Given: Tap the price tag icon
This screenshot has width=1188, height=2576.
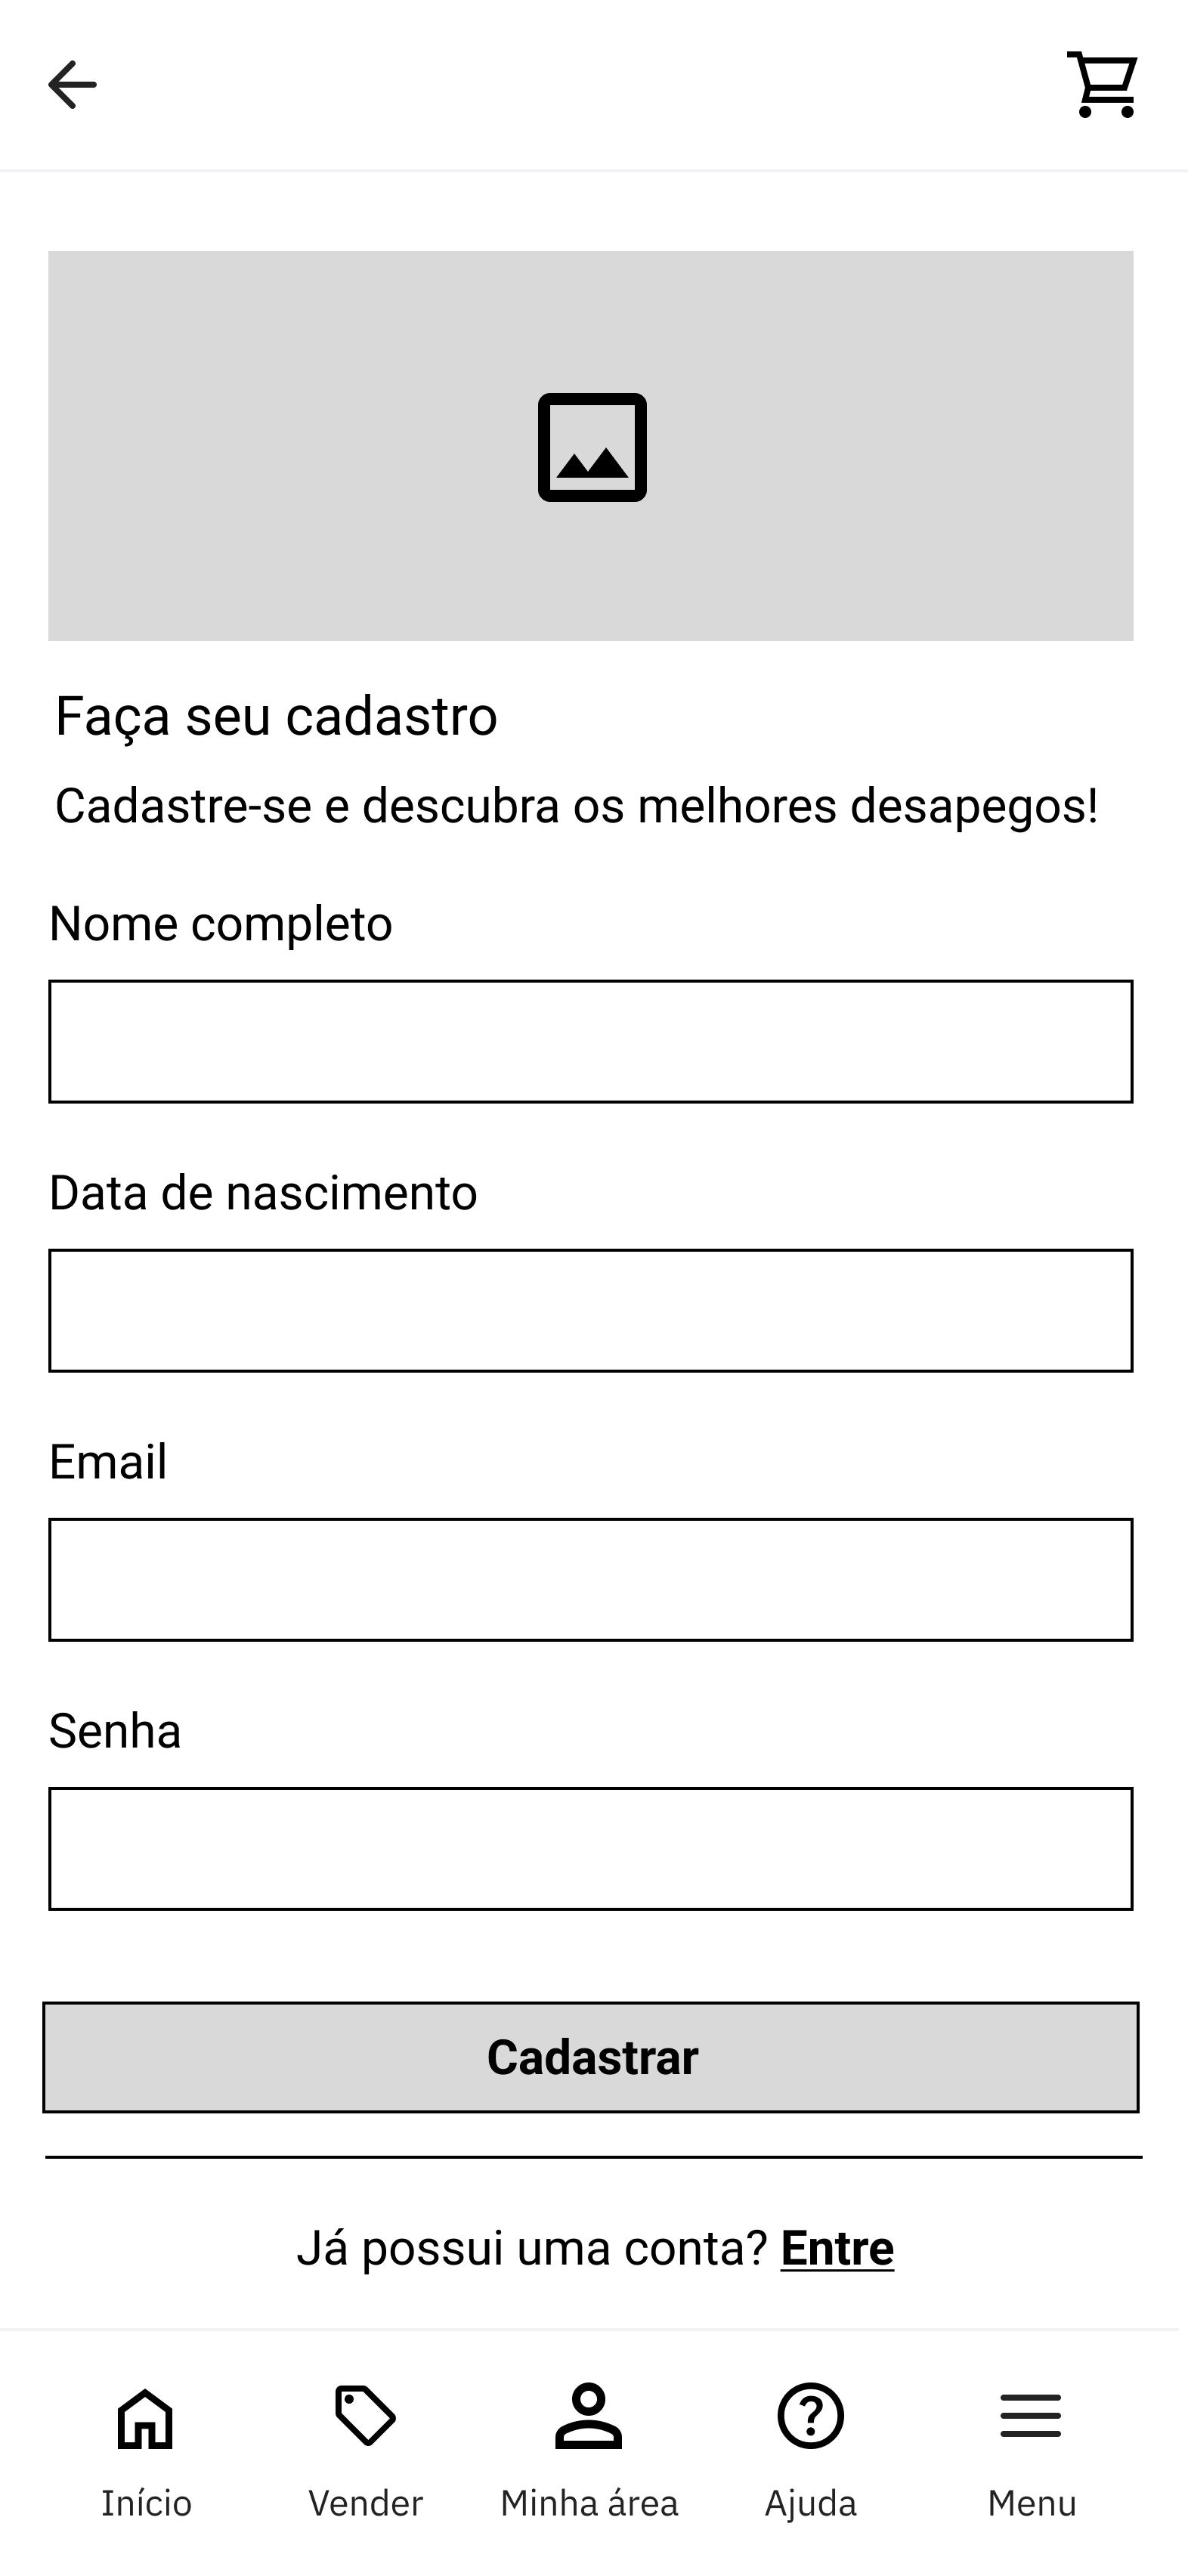Looking at the screenshot, I should (x=365, y=2416).
